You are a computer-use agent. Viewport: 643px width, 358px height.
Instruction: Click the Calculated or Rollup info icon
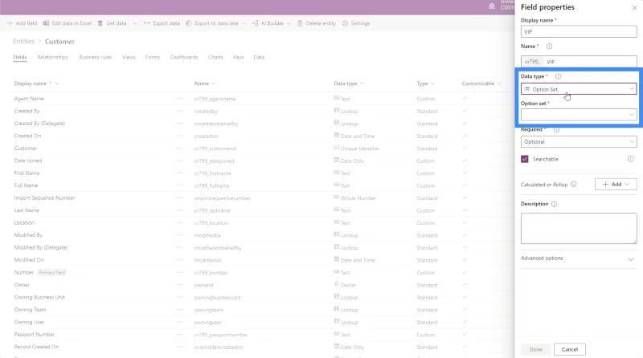point(573,185)
